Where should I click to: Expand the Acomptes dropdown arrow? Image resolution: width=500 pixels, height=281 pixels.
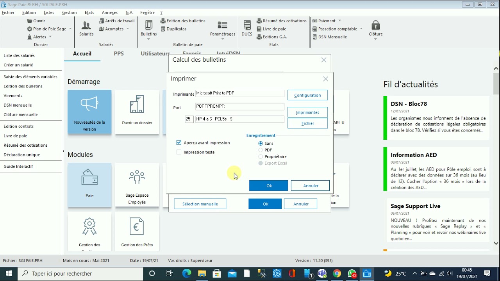128,29
